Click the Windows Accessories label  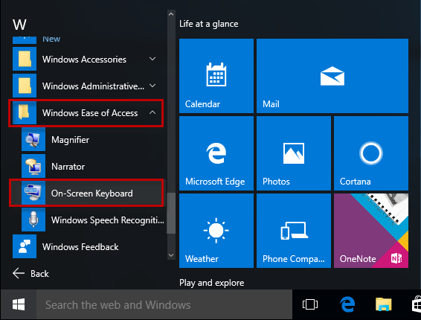click(84, 59)
